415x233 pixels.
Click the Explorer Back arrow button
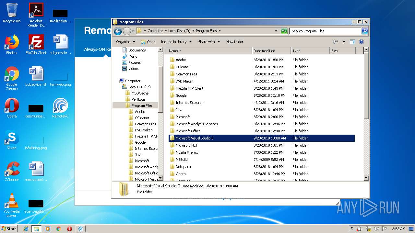118,31
